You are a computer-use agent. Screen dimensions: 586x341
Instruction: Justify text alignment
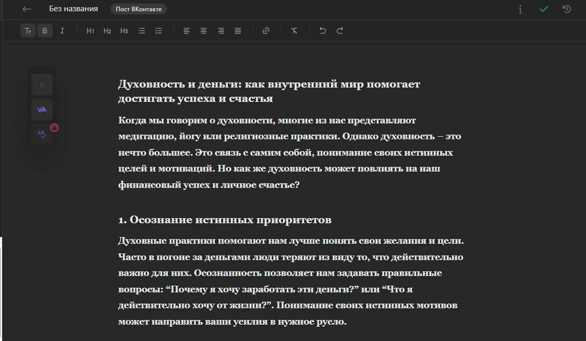pyautogui.click(x=237, y=31)
